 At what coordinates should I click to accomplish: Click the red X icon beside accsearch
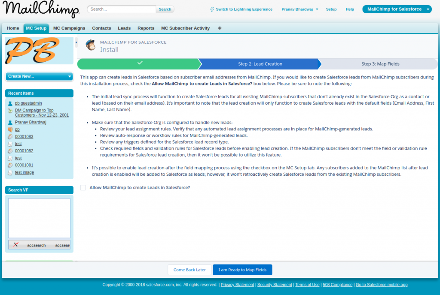pos(16,245)
